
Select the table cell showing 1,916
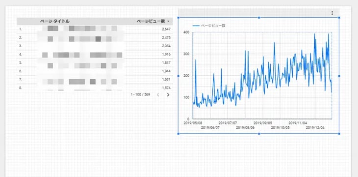click(166, 54)
